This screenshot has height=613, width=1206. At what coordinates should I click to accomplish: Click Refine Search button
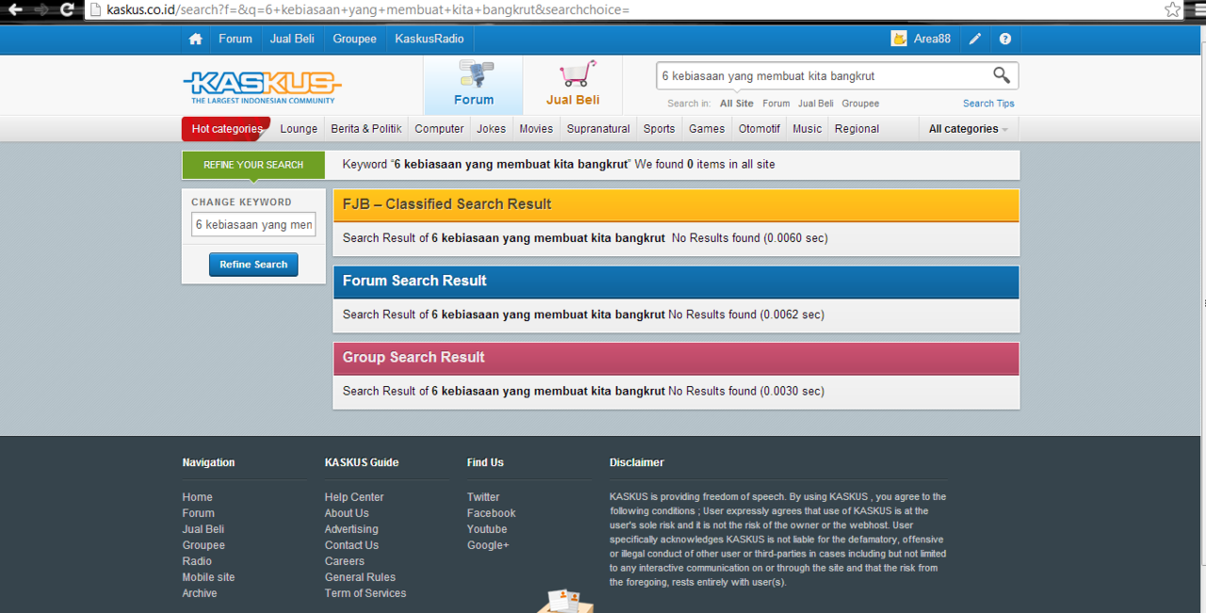(253, 265)
